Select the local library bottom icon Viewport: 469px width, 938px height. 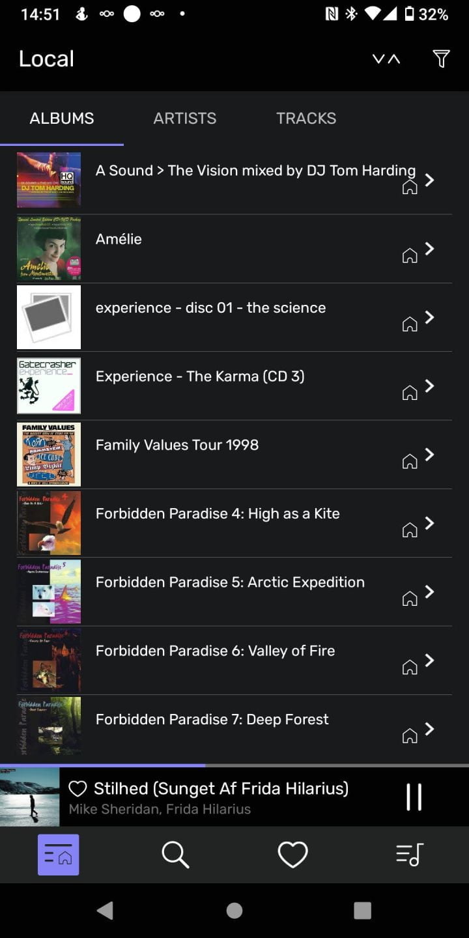[59, 855]
